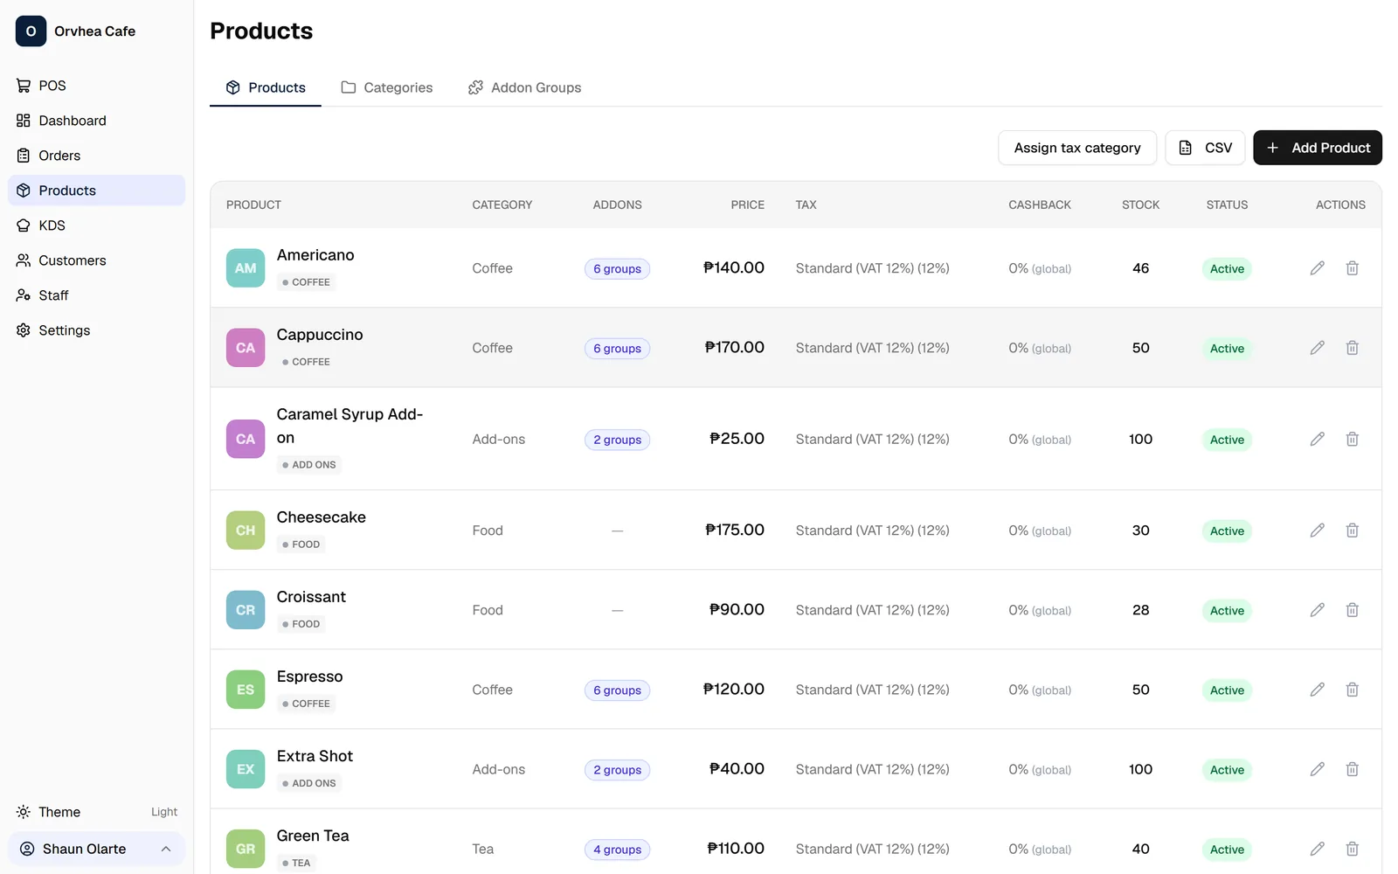The image size is (1398, 874).
Task: Click the trash icon for Cheesecake
Action: click(1352, 531)
